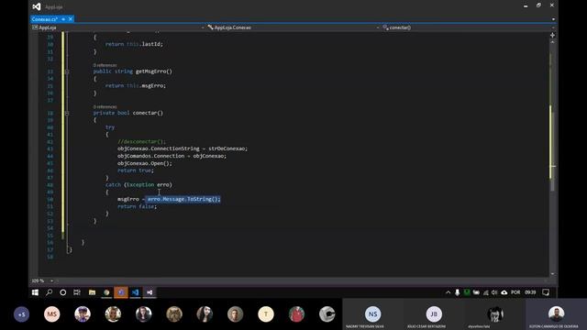Show hidden system tray icons
This screenshot has height=330, width=587.
[x=449, y=292]
